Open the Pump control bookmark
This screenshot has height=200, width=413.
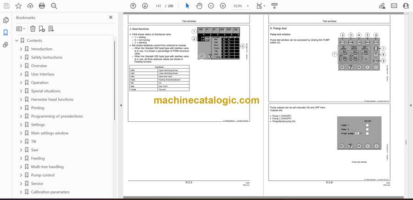coord(43,175)
